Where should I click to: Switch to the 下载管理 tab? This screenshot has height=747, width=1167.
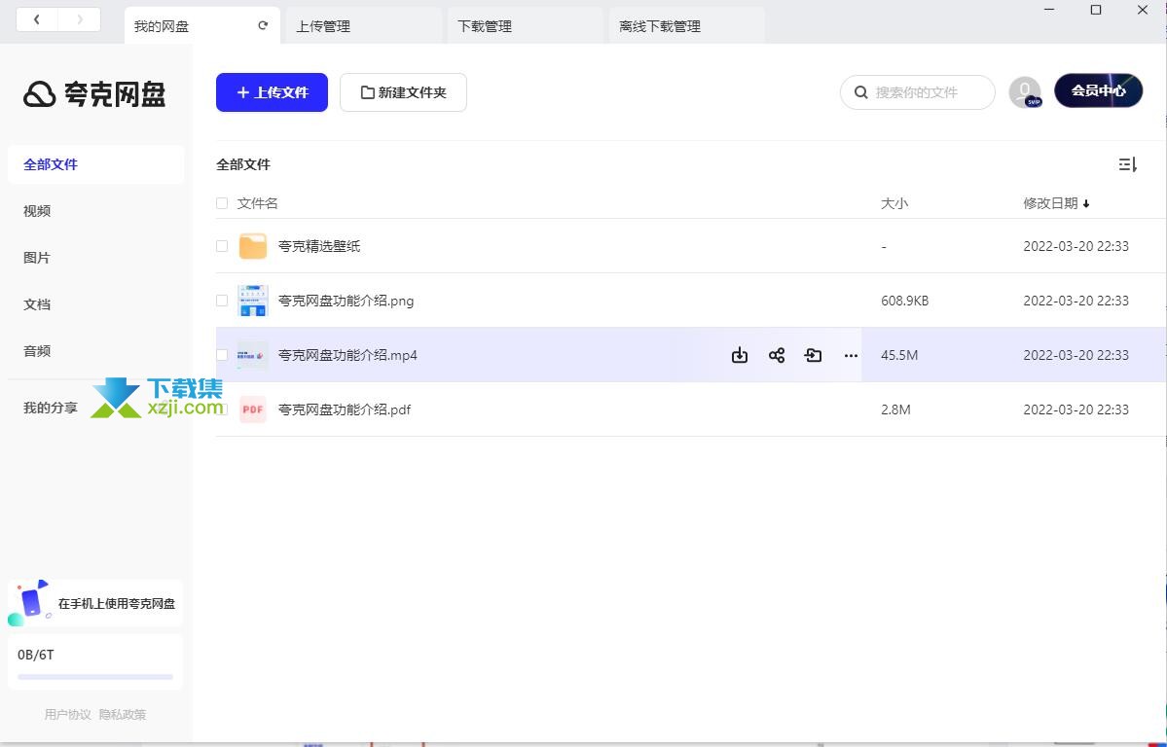pyautogui.click(x=525, y=26)
